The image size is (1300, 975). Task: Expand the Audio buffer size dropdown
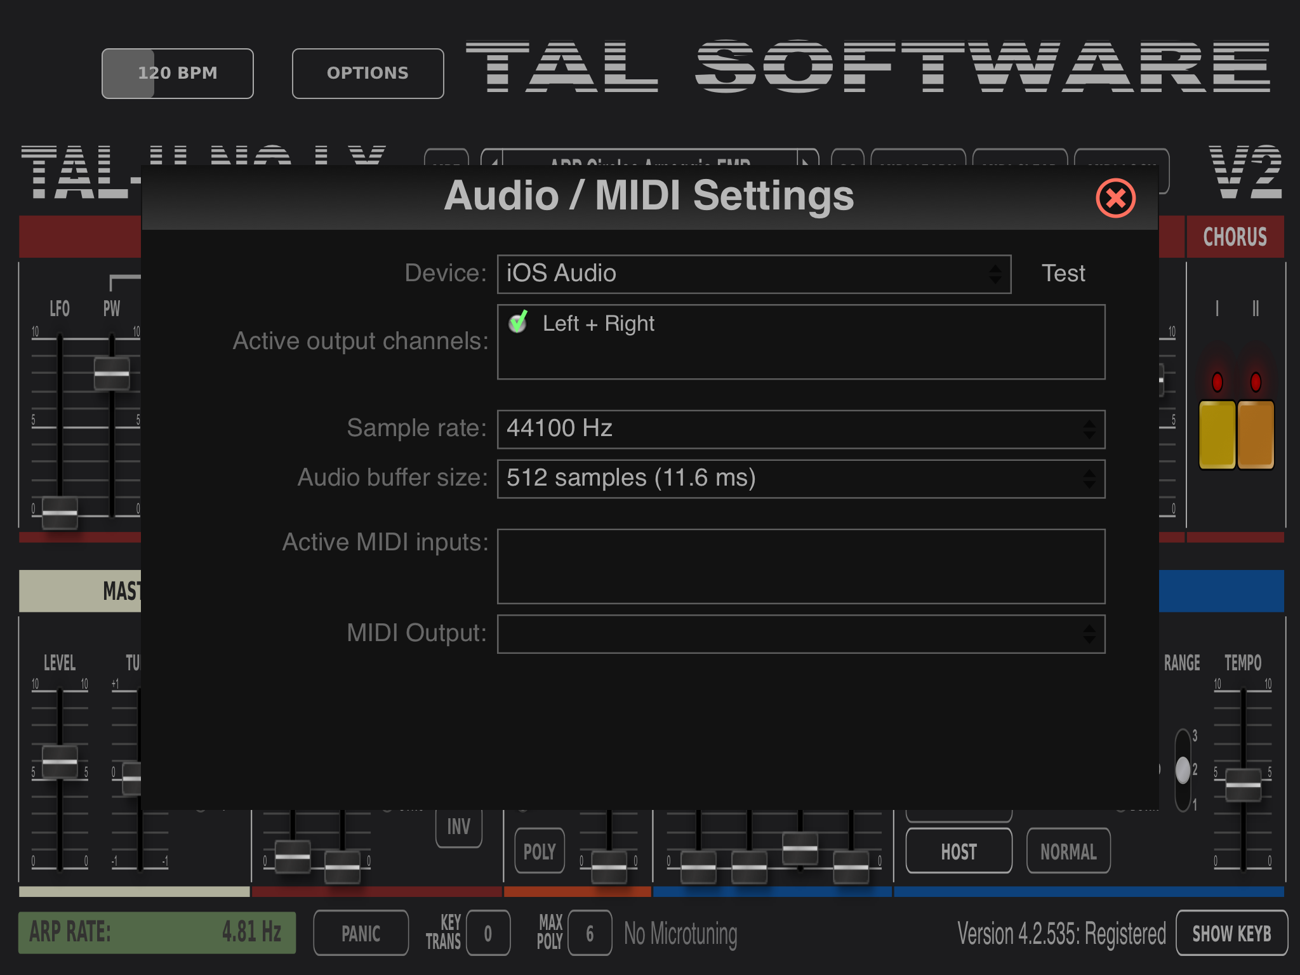(800, 479)
